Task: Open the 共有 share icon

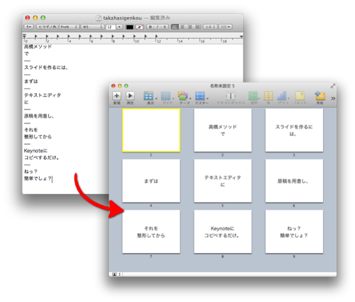Action: (x=320, y=96)
